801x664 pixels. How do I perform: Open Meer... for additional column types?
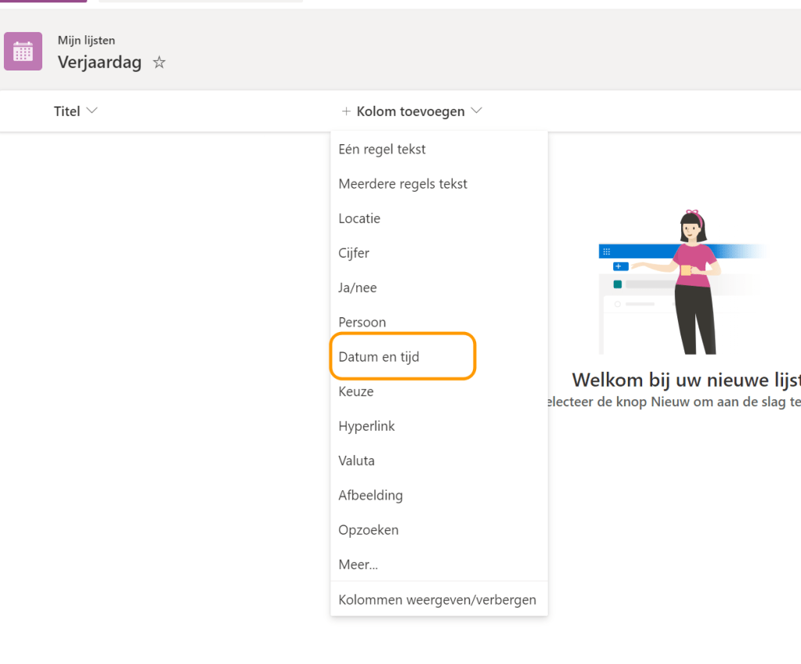tap(359, 564)
